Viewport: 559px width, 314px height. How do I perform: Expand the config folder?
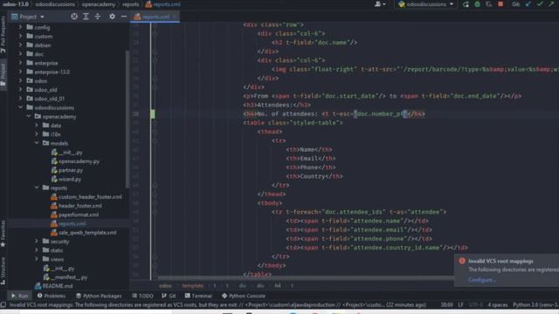(x=20, y=27)
